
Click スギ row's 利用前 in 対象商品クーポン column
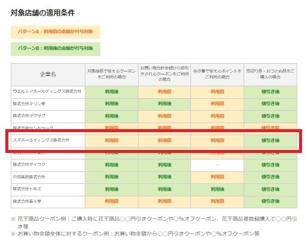point(112,140)
